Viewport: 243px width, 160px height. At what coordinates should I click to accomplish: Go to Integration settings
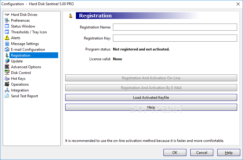point(20,90)
